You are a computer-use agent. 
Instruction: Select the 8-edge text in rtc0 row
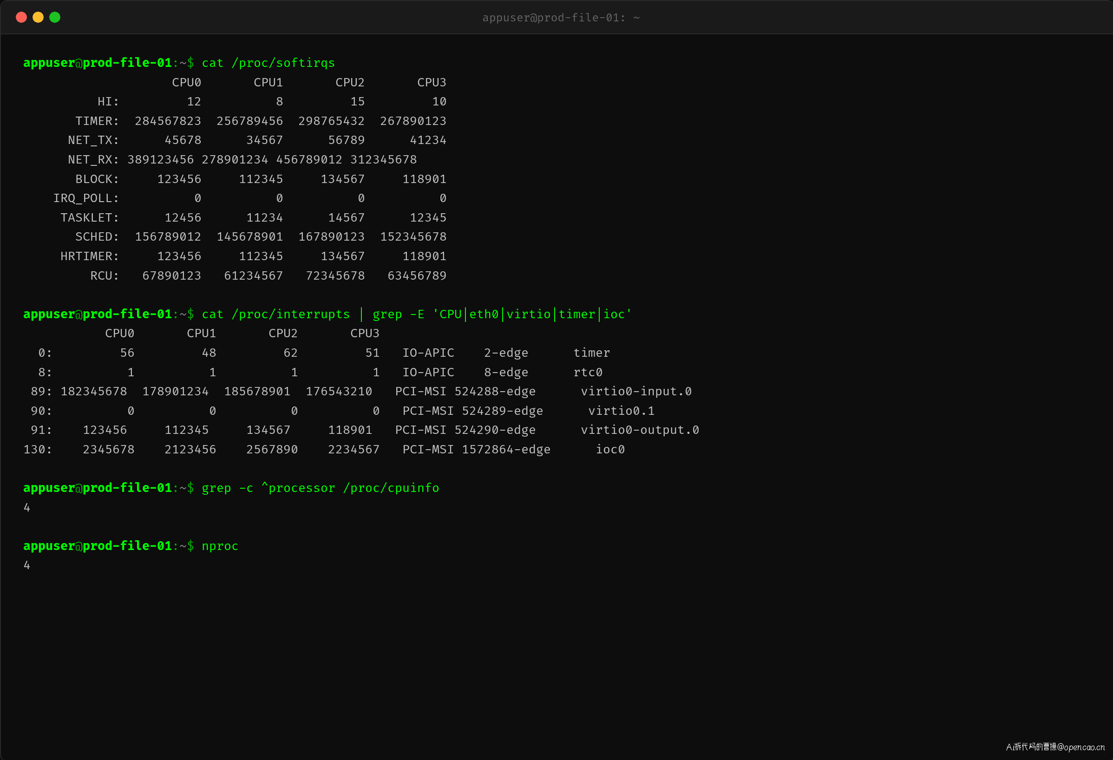click(x=506, y=372)
